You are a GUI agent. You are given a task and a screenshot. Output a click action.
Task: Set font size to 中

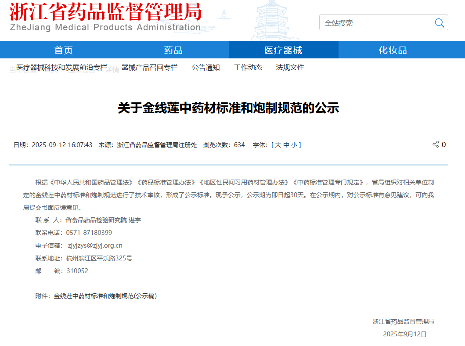[286, 145]
